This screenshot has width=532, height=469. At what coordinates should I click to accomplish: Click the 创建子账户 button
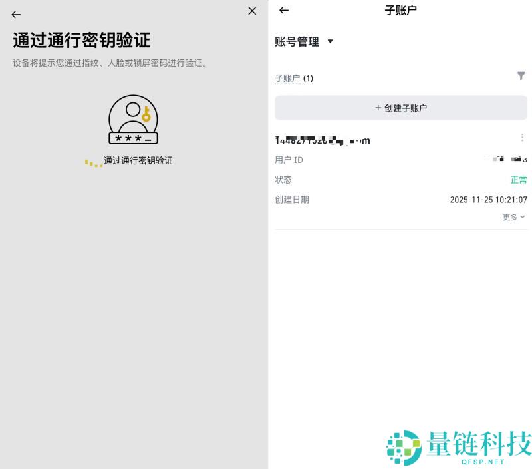(x=401, y=108)
